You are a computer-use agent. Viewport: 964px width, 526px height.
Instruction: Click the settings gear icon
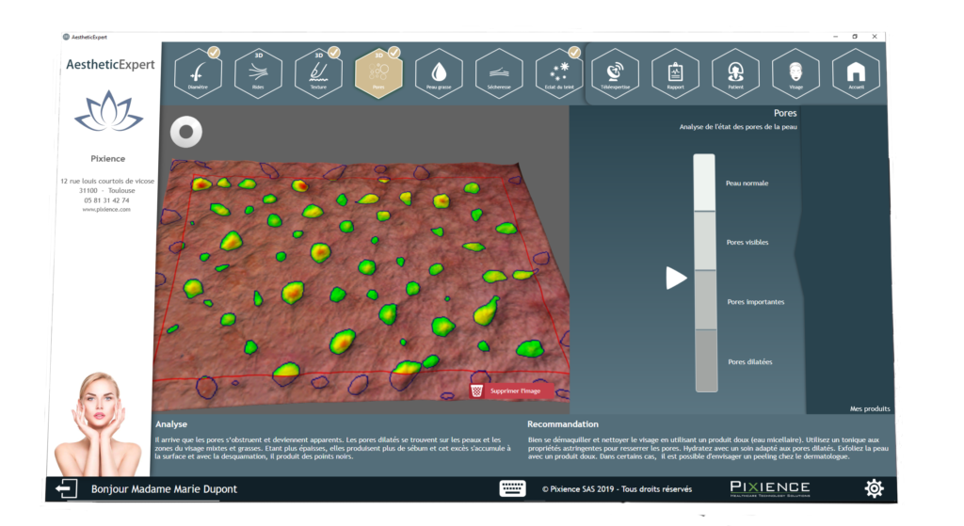pos(875,488)
